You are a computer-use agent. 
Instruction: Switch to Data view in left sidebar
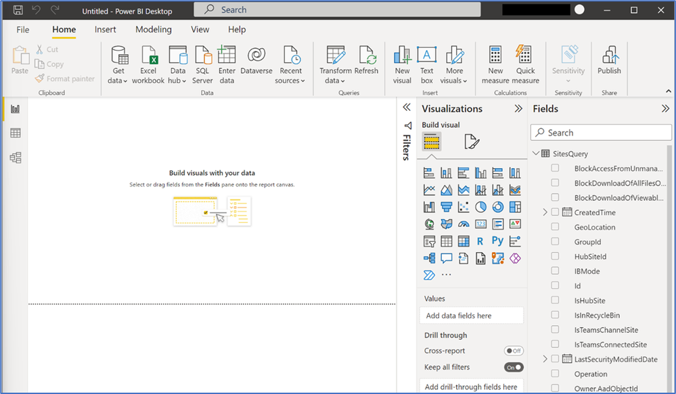(16, 133)
